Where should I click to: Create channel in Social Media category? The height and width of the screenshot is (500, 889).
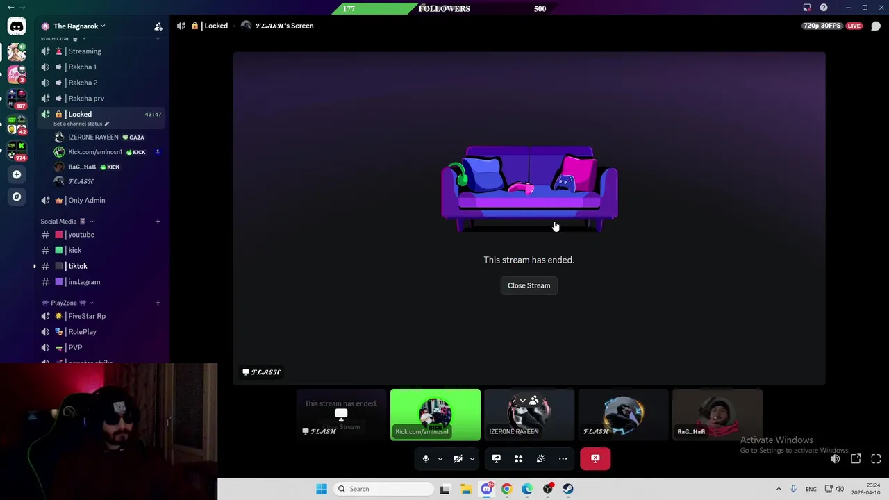pyautogui.click(x=158, y=222)
